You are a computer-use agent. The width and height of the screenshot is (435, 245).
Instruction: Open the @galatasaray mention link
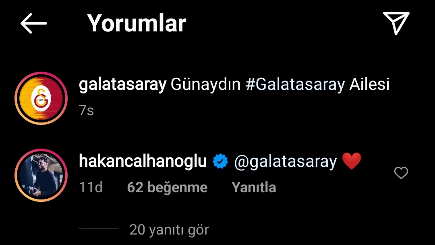click(286, 162)
